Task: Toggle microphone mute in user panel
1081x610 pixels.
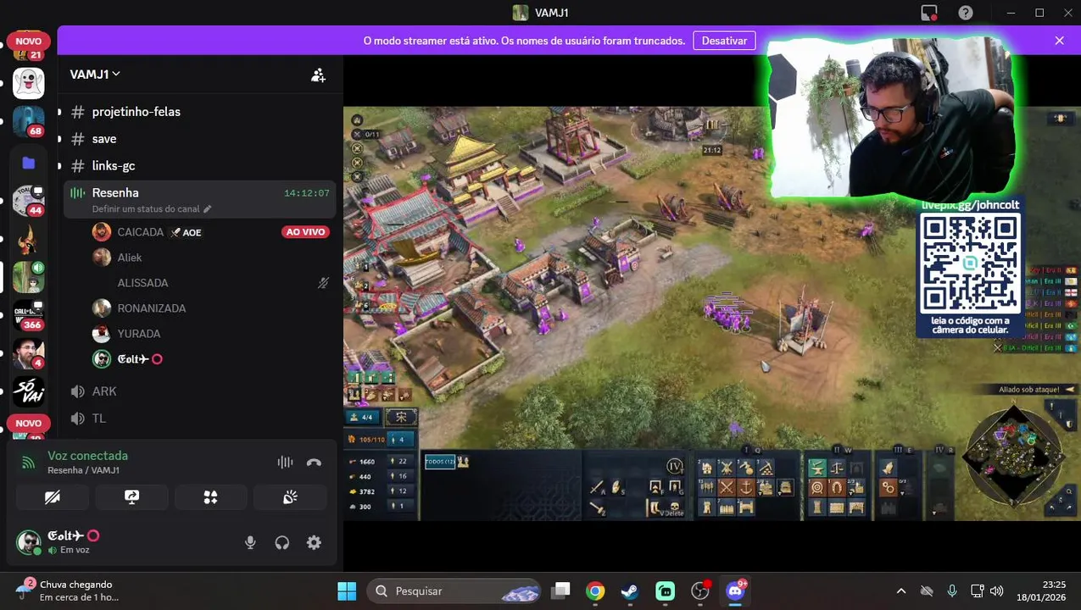Action: tap(250, 543)
